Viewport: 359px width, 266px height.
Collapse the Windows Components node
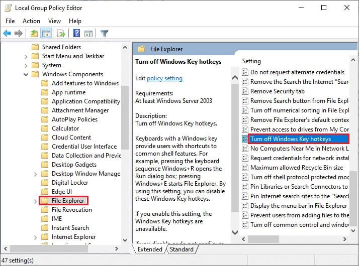click(x=26, y=74)
